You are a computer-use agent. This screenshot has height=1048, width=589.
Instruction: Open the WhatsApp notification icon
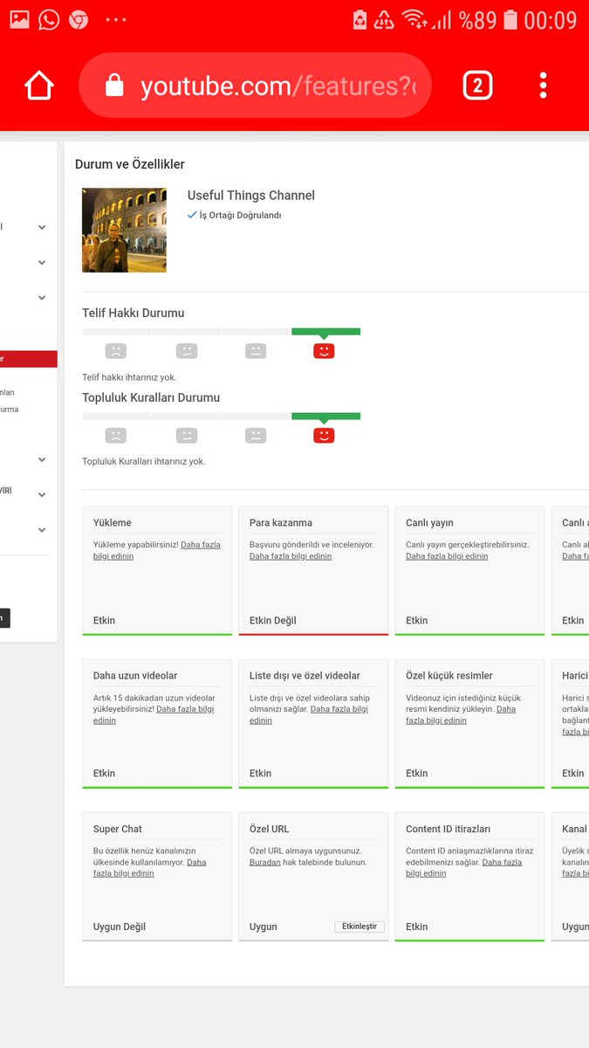click(49, 19)
